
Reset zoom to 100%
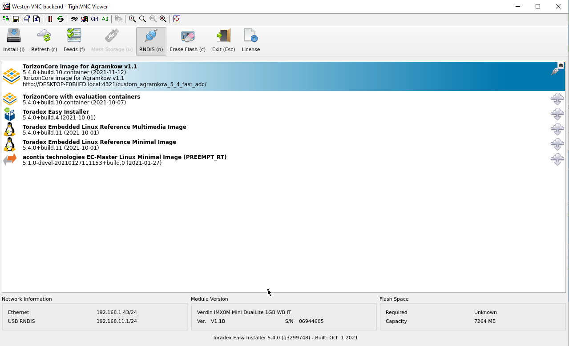point(153,19)
